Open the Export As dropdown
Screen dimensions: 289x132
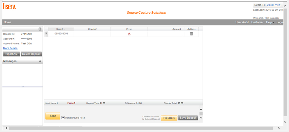(x=12, y=54)
